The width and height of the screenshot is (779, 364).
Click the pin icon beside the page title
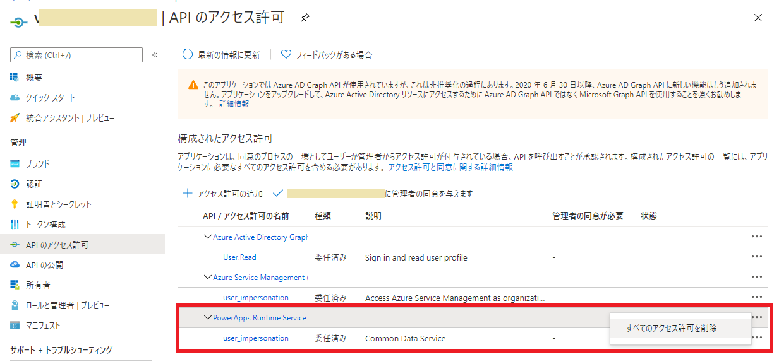305,18
